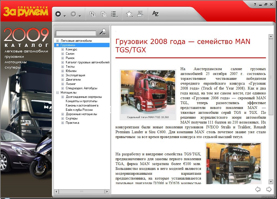
Task: Collapse the Грузовики section
Action: [57, 45]
